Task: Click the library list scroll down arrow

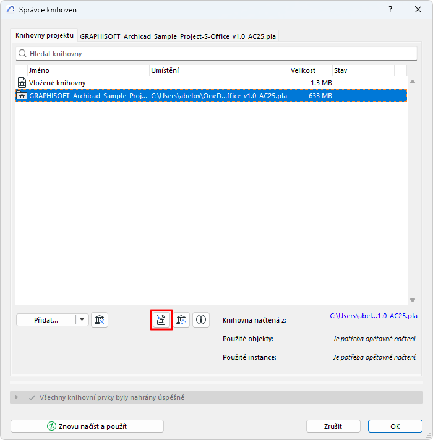Action: point(413,300)
